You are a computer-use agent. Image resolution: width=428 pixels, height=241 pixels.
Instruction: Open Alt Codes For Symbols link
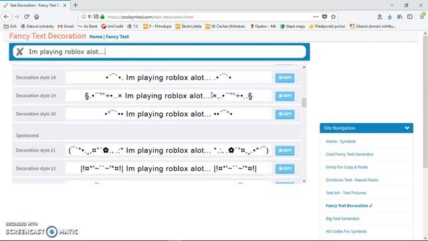[346, 231]
